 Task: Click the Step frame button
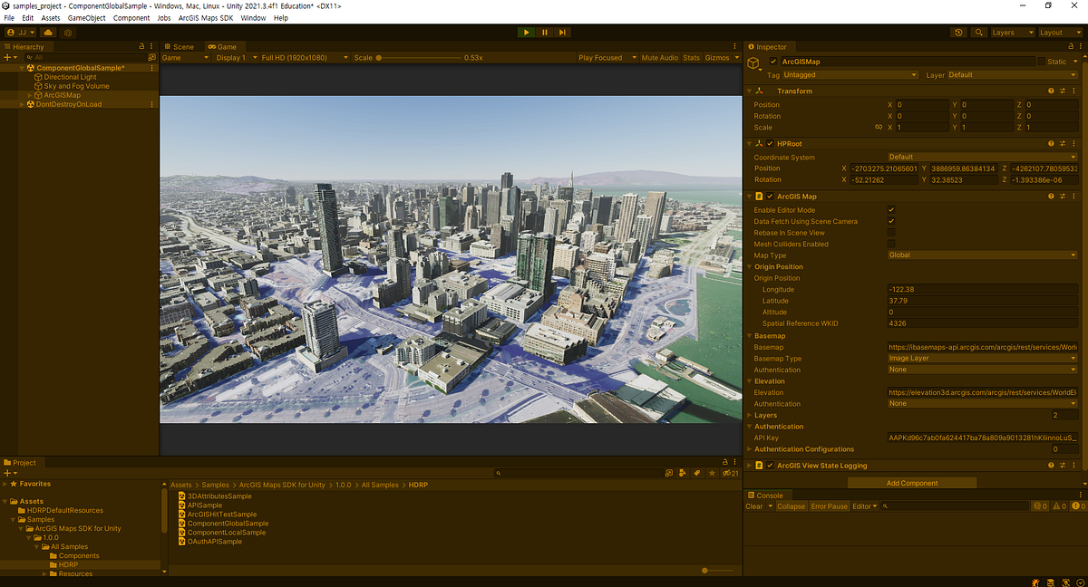[x=562, y=32]
